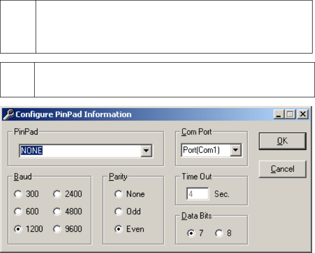315x253 pixels.
Task: Open the PinPad dropdown arrow
Action: click(x=146, y=150)
